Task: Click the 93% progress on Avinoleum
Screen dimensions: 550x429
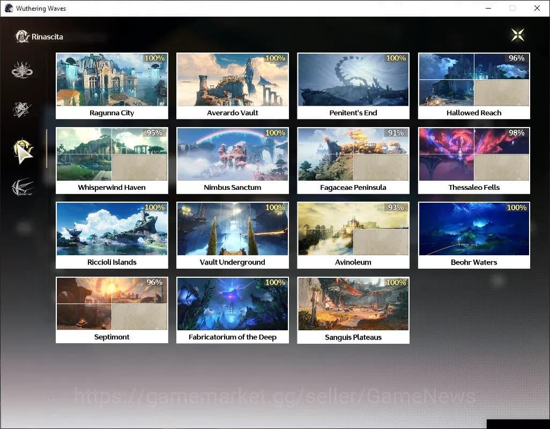Action: pos(396,208)
